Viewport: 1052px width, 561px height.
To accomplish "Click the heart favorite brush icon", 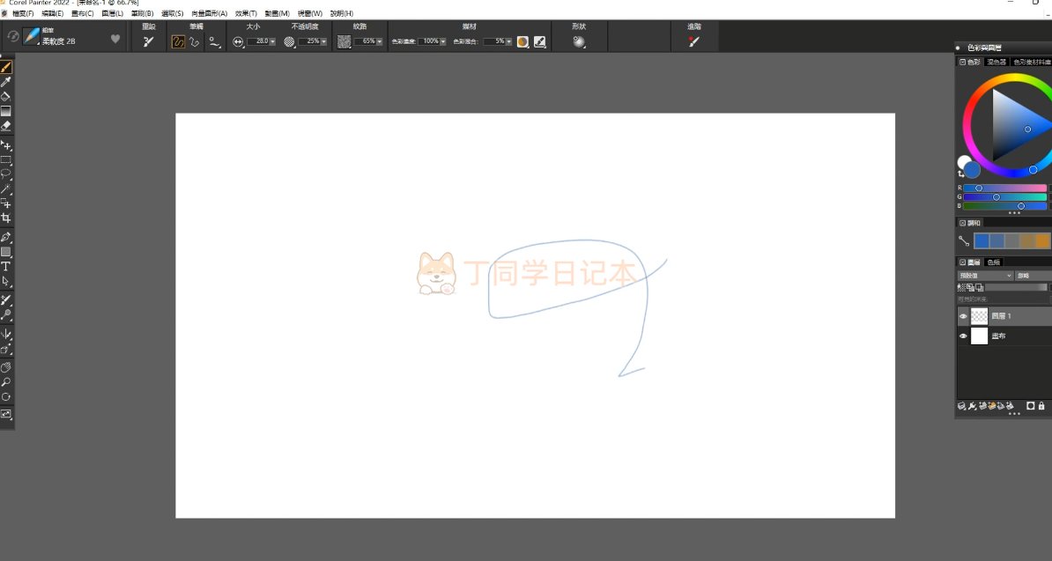I will pos(115,39).
